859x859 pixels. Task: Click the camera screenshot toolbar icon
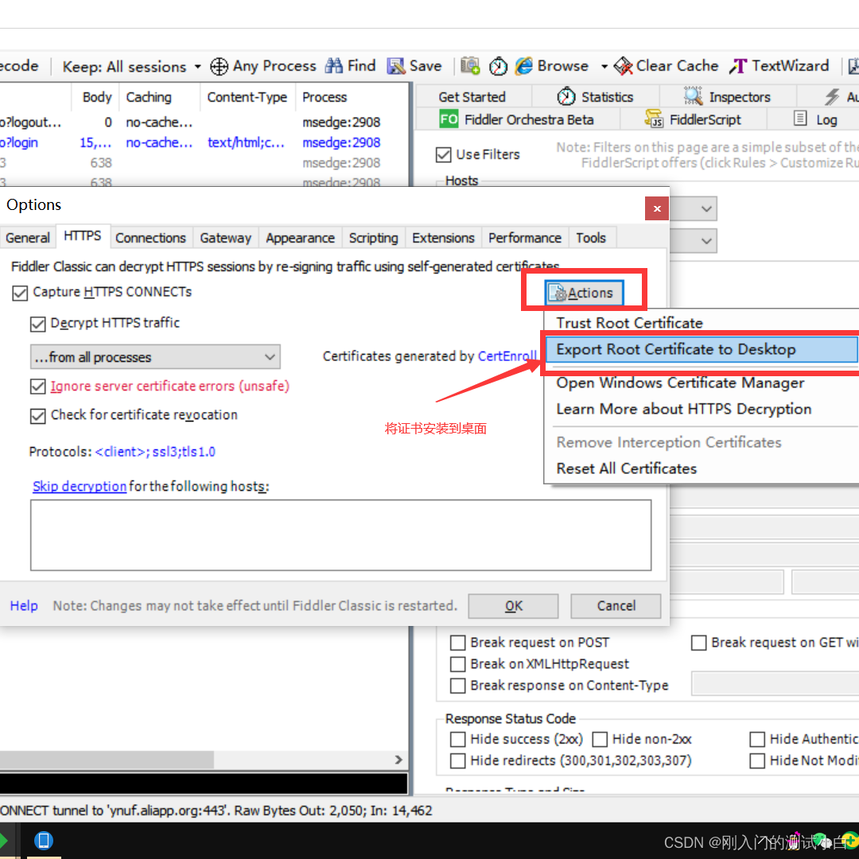tap(470, 66)
